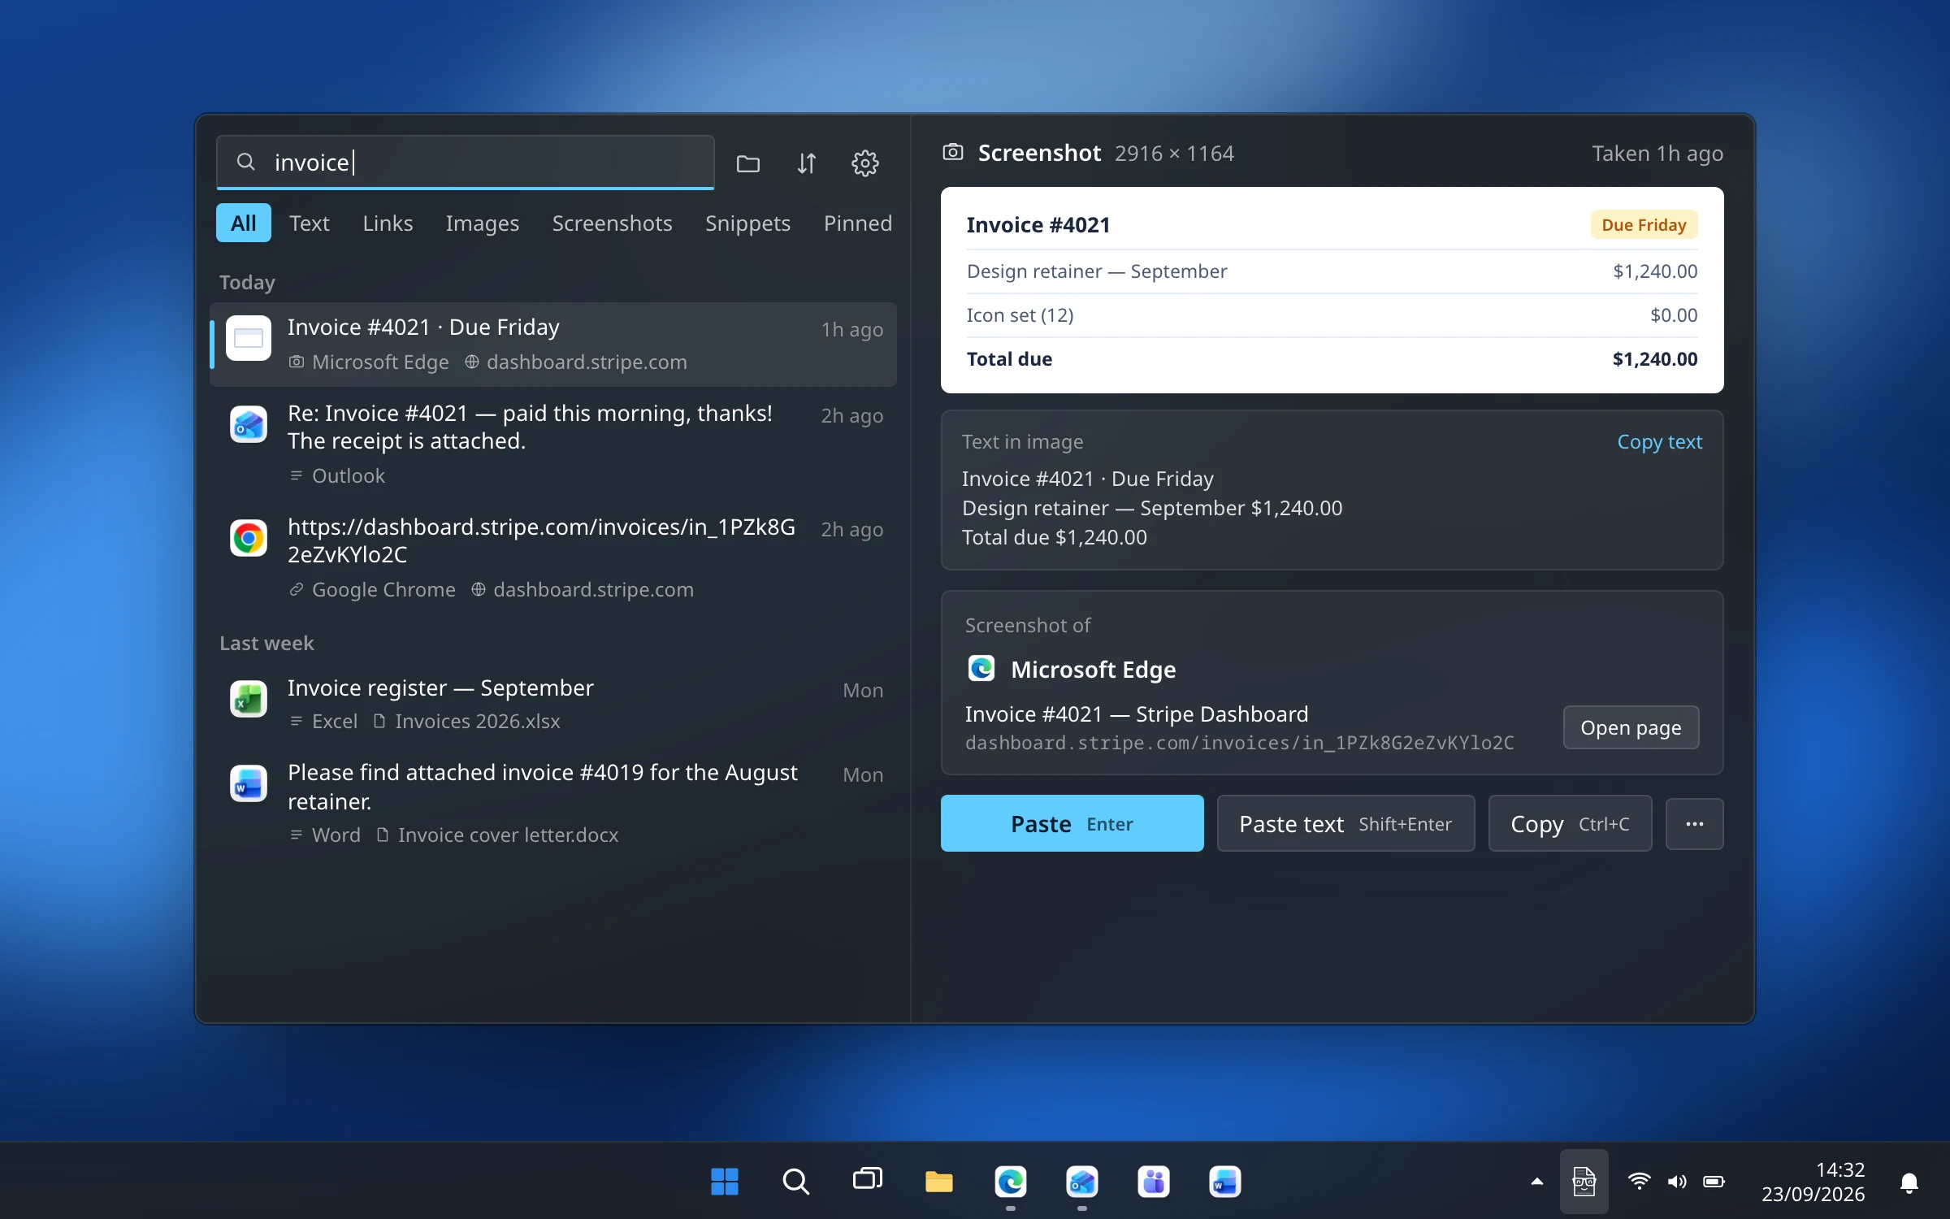Open the Windows Start menu
The image size is (1950, 1219).
(x=724, y=1181)
